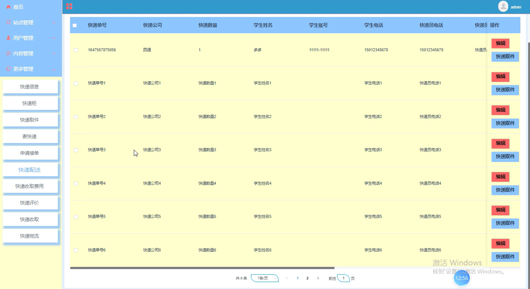The image size is (530, 289).
Task: Open the admin avatar in the header
Action: 503,6
